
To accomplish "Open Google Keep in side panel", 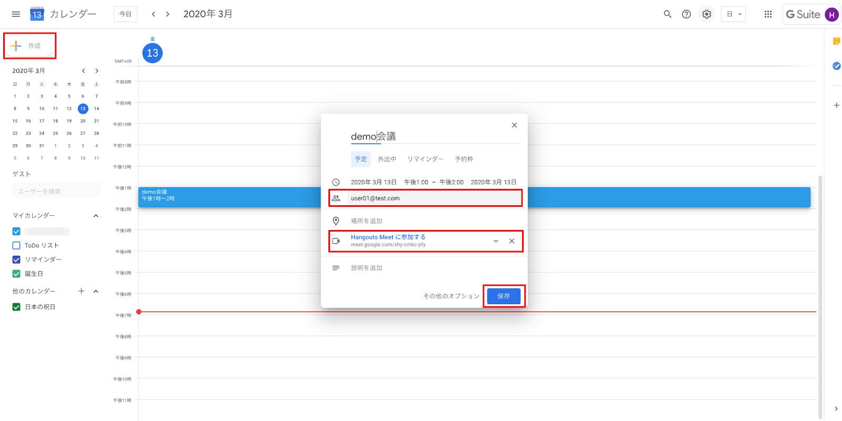I will click(836, 41).
